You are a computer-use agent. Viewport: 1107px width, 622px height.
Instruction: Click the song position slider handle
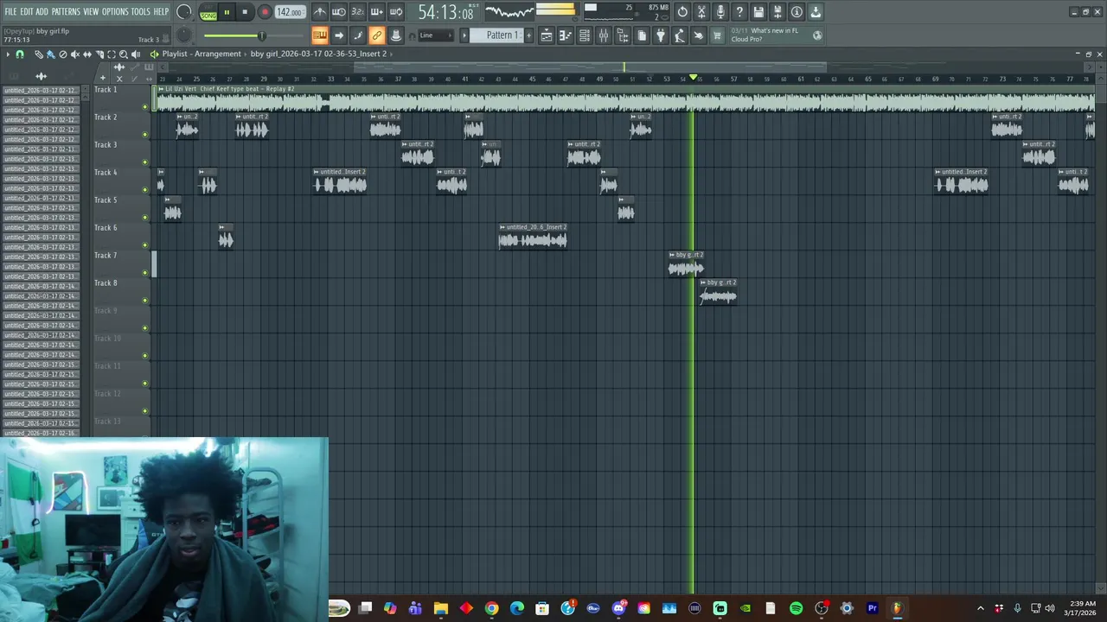[261, 35]
